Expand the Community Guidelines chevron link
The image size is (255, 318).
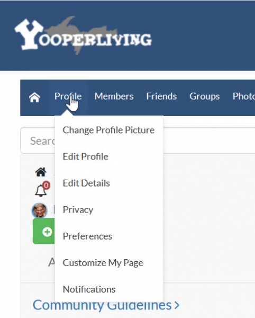tap(106, 305)
